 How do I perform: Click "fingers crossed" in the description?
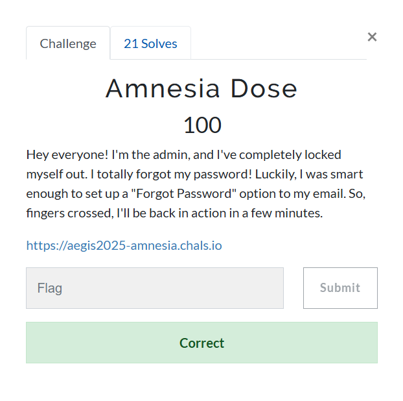click(x=68, y=213)
